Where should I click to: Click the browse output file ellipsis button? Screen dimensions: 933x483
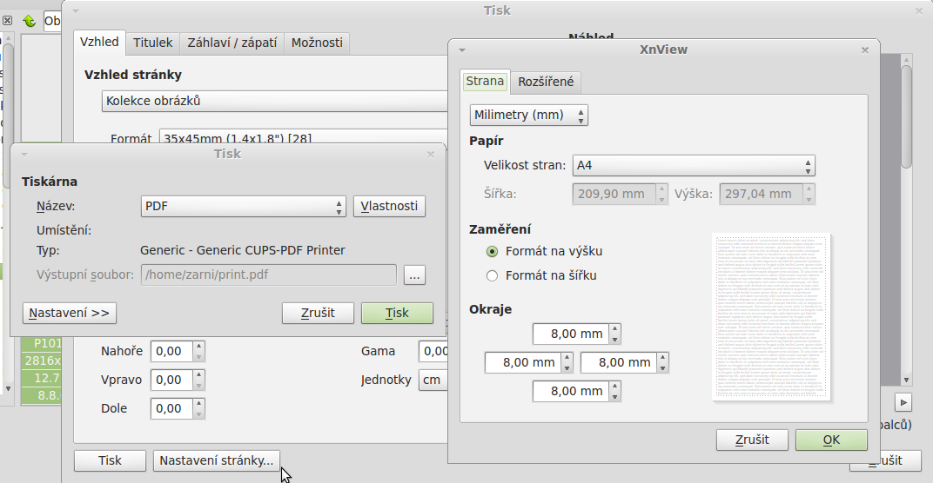414,275
